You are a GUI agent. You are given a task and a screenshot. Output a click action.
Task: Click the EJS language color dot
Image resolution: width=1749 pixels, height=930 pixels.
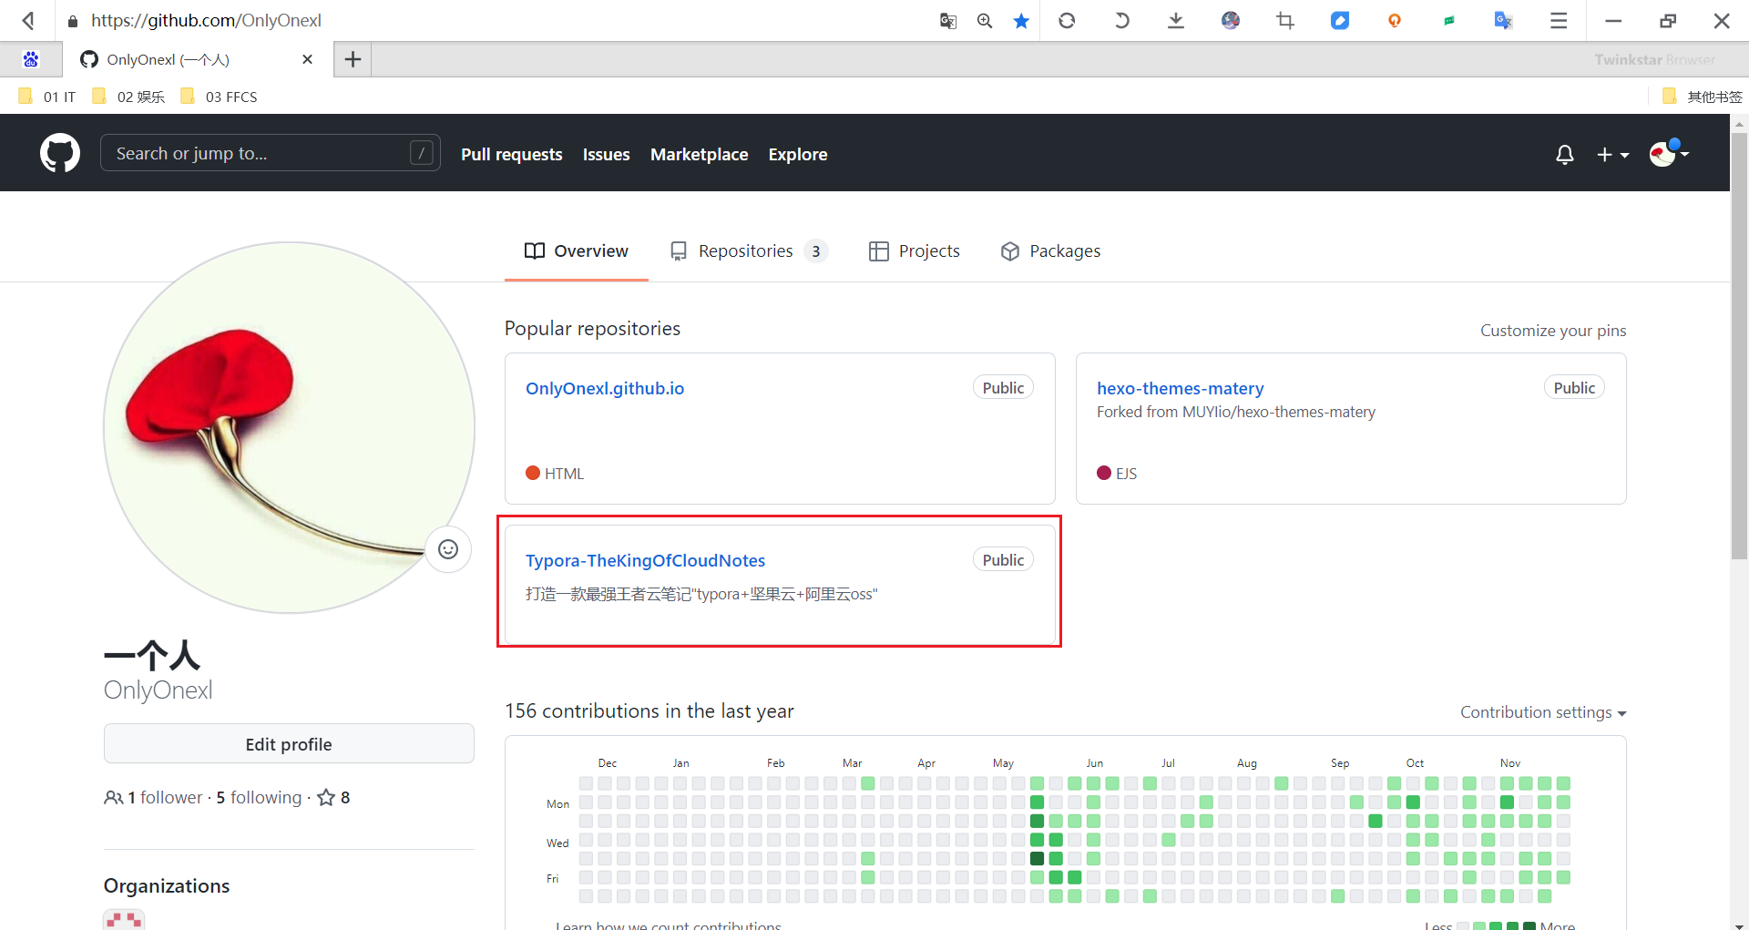(1104, 473)
